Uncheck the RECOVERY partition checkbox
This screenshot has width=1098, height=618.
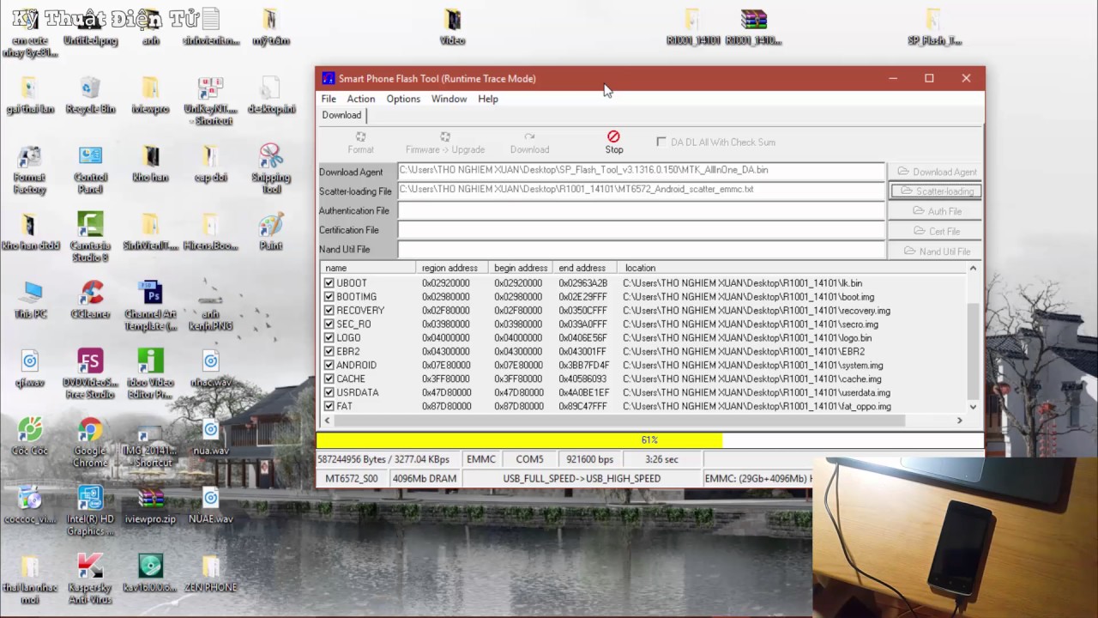point(329,310)
